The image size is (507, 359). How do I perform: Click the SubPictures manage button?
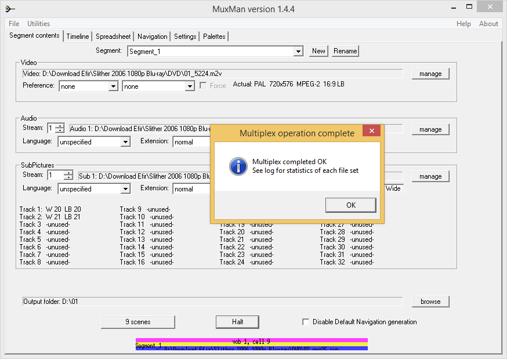(430, 176)
